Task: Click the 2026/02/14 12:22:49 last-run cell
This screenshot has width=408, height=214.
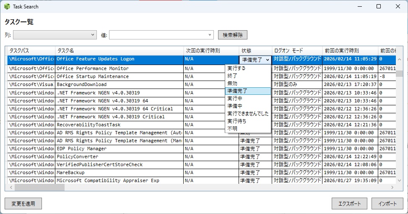Action: [350, 157]
